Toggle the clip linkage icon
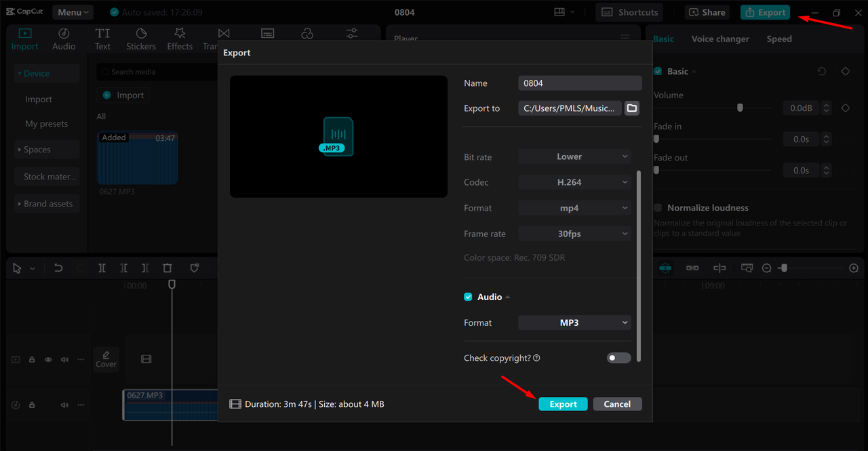Image resolution: width=868 pixels, height=451 pixels. point(692,268)
